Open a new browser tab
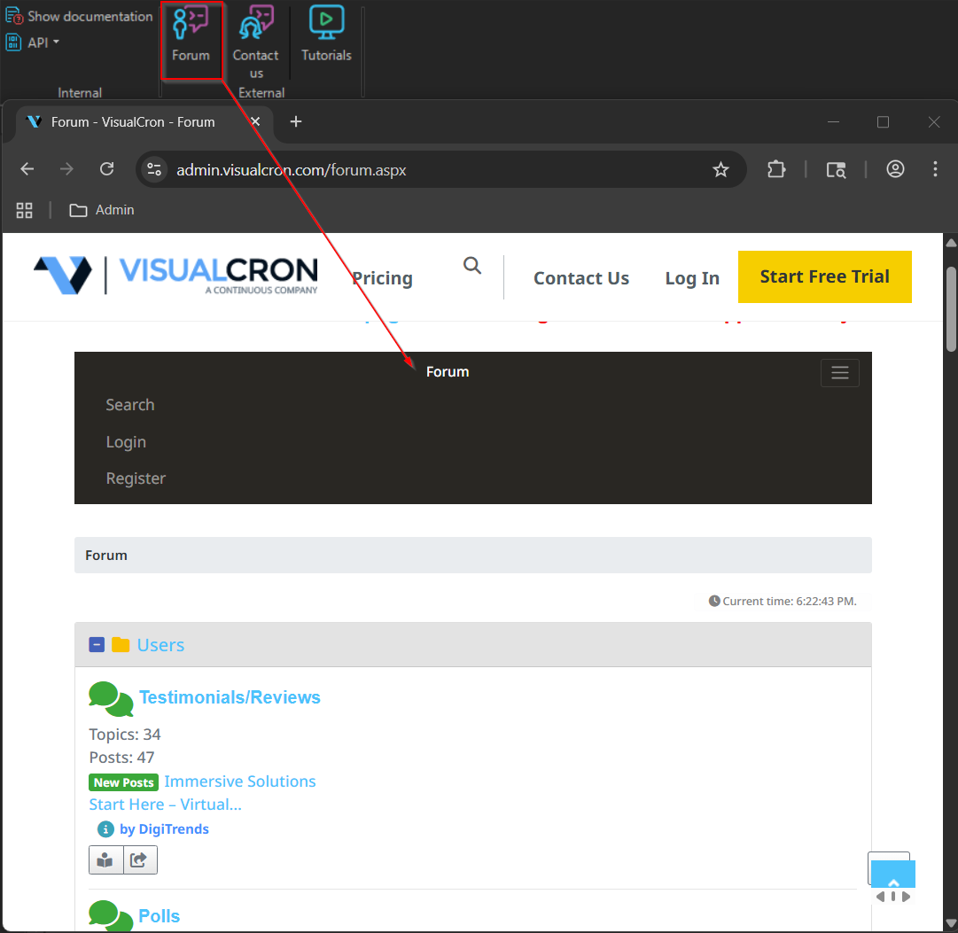Screen dimensions: 958x933 pos(296,122)
